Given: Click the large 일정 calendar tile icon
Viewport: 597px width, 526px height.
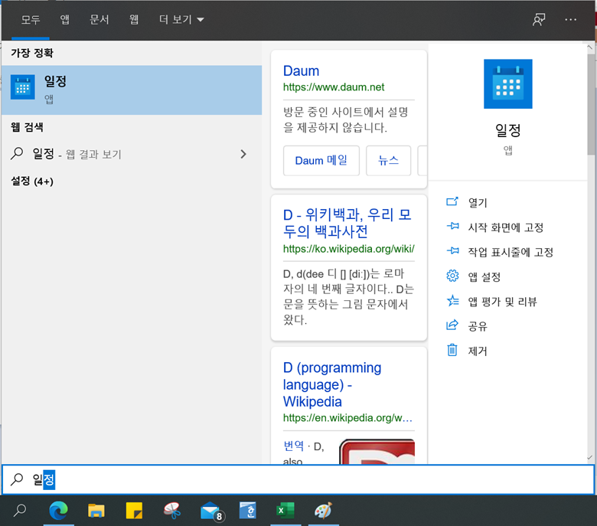Looking at the screenshot, I should [x=508, y=83].
